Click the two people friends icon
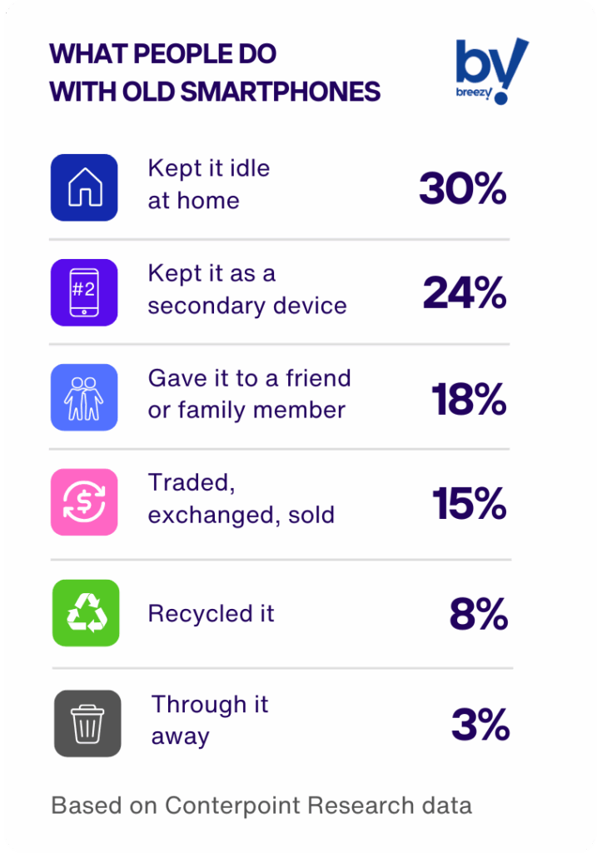Image resolution: width=597 pixels, height=853 pixels. click(84, 397)
